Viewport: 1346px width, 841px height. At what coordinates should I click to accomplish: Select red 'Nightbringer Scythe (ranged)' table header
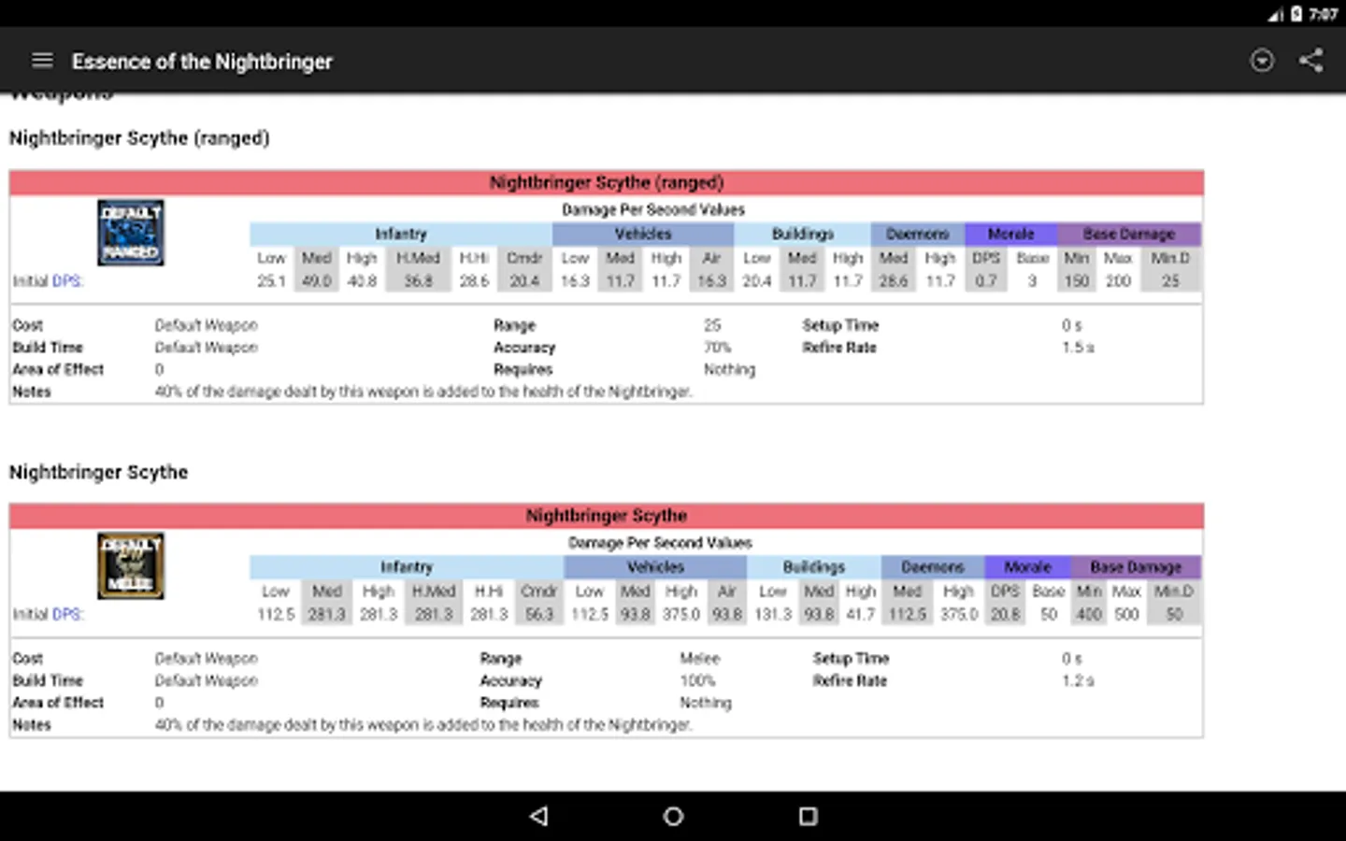(607, 182)
